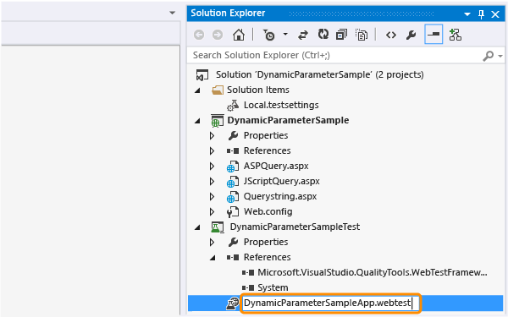Click the View Class Diagram icon

coord(456,35)
